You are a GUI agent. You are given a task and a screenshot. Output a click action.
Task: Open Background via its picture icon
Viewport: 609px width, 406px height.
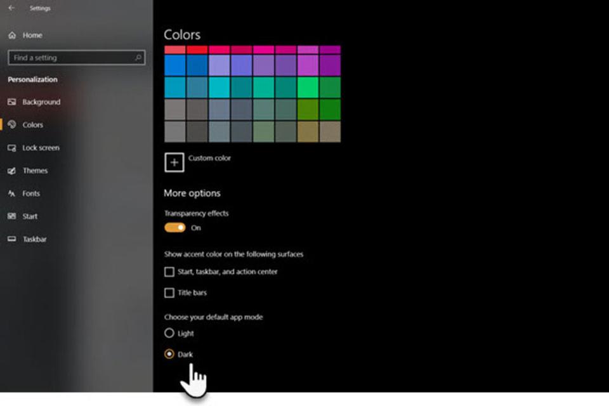(12, 101)
